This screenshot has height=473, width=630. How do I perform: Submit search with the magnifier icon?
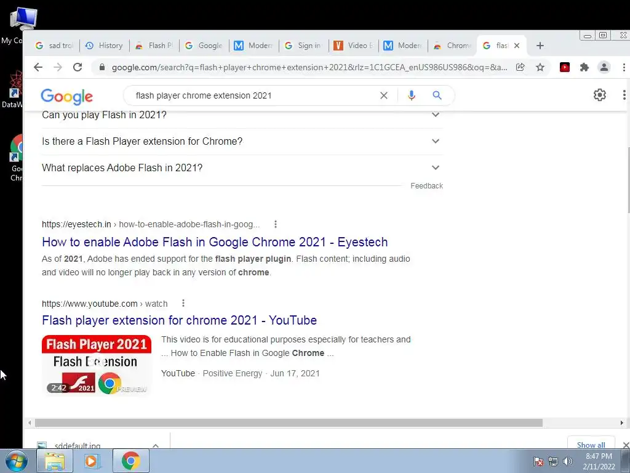click(x=437, y=95)
